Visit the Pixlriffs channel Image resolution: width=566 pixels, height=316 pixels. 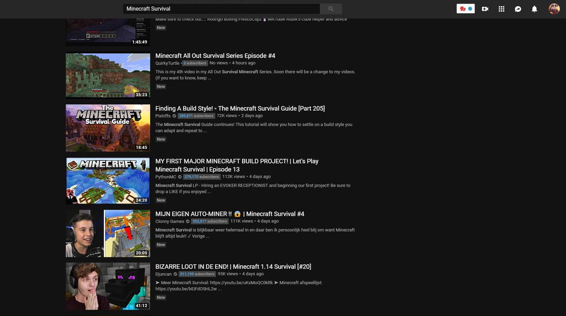click(163, 115)
